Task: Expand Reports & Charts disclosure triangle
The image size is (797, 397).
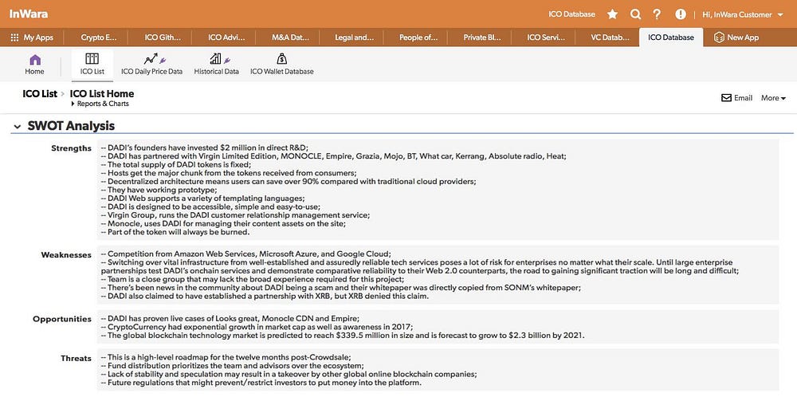Action: (x=73, y=104)
